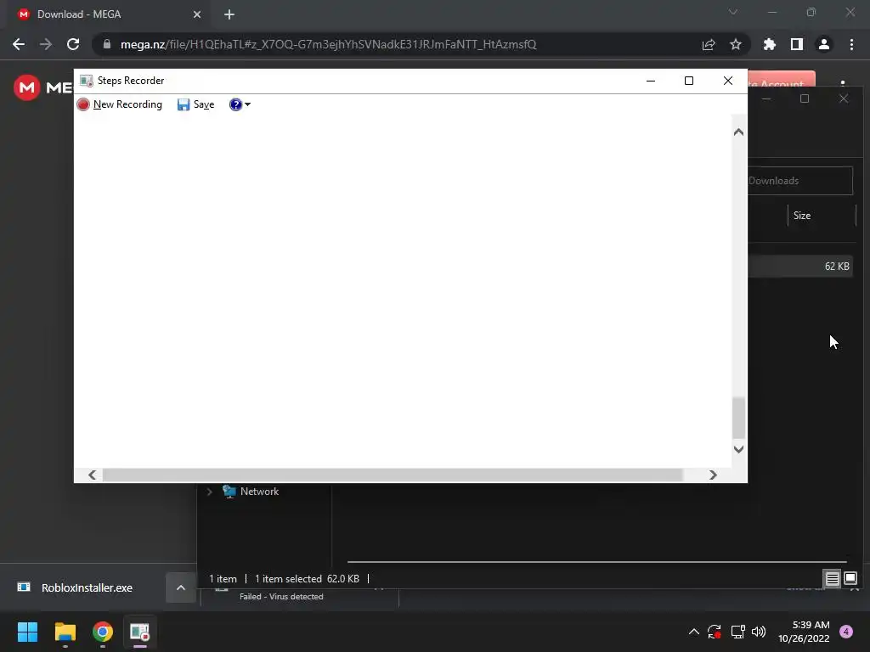Click the Downloads search box in File Explorer
870x652 pixels.
(x=800, y=181)
